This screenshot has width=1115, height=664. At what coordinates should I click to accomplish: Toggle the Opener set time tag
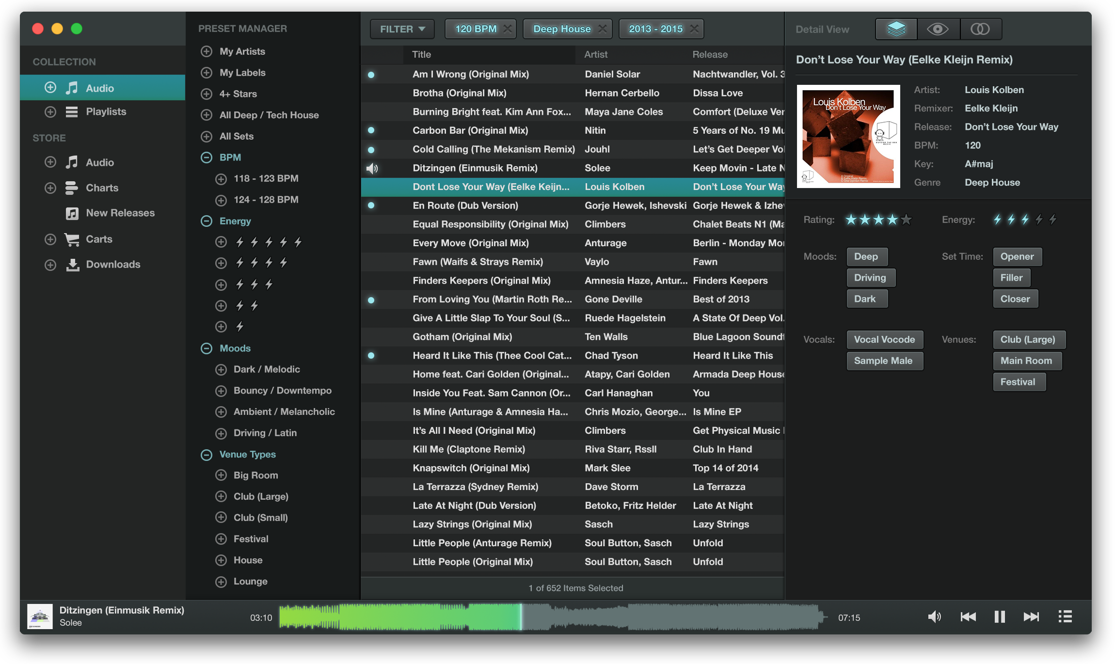(1017, 257)
